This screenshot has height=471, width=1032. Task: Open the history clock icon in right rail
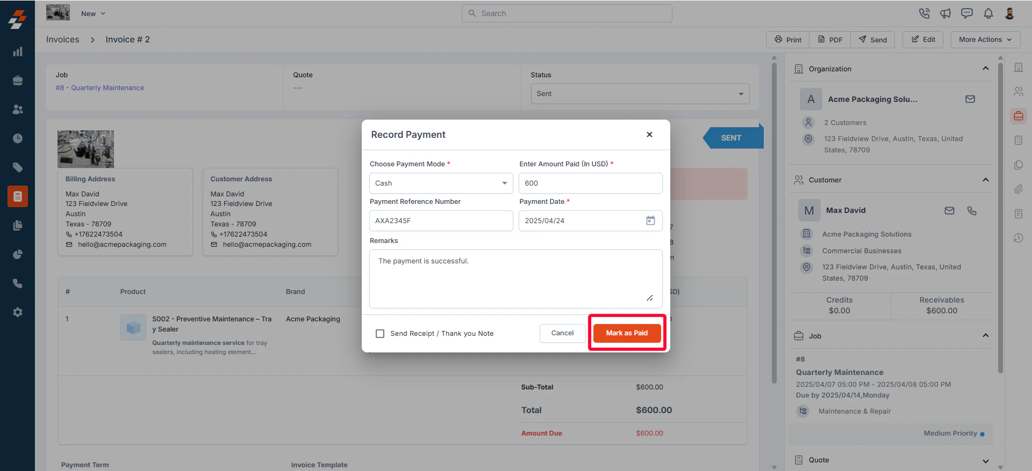[1019, 238]
